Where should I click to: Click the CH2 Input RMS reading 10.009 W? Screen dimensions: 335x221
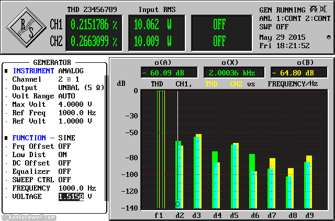[153, 41]
